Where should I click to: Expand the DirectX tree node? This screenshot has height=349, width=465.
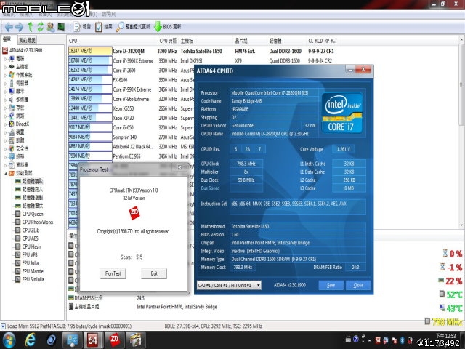4,124
